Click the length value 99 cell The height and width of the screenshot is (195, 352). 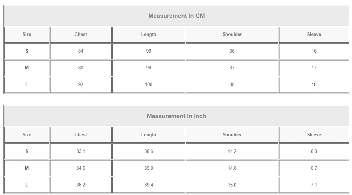click(x=149, y=68)
